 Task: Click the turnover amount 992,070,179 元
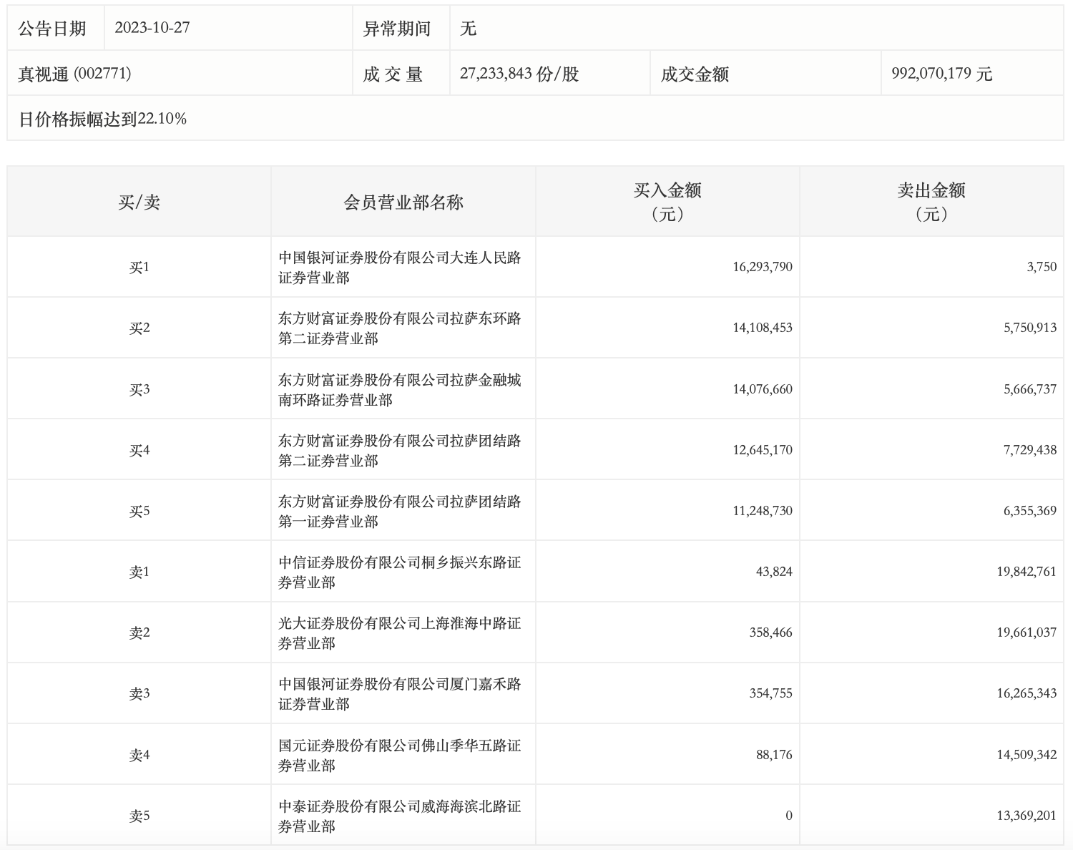pyautogui.click(x=942, y=74)
